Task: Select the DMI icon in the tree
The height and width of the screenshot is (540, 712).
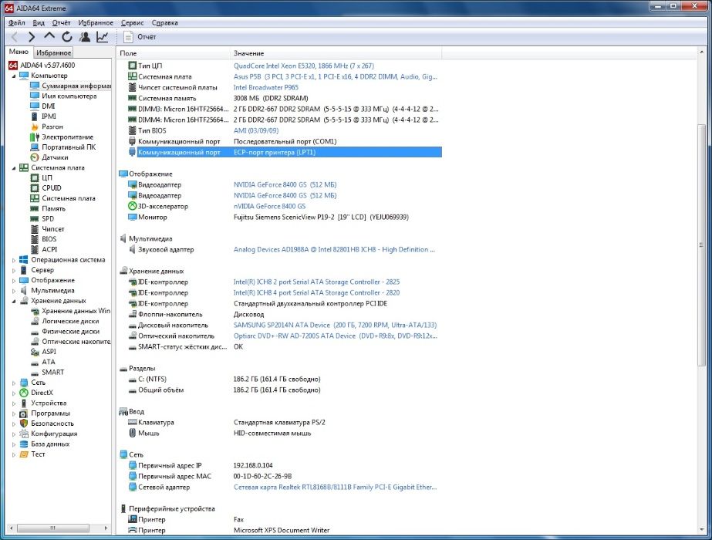Action: click(35, 106)
